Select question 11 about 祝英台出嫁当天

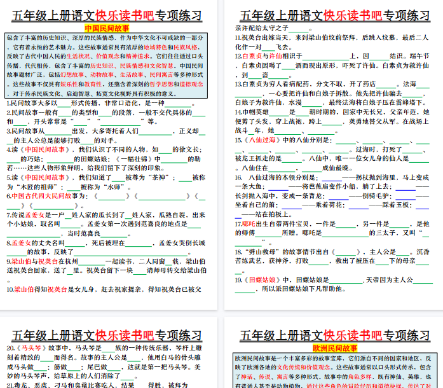pyautogui.click(x=331, y=42)
